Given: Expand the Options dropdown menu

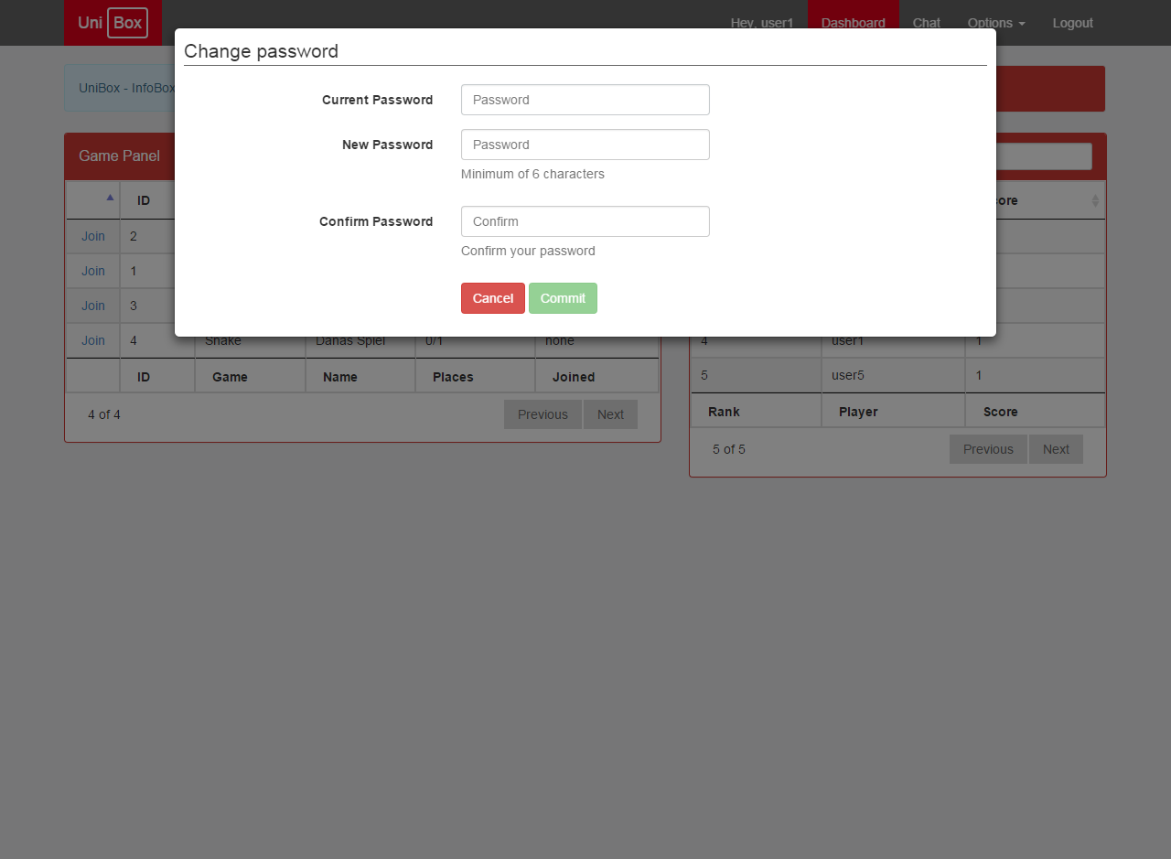Looking at the screenshot, I should tap(996, 23).
